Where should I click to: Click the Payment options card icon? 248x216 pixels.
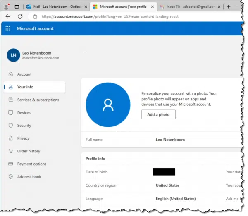click(x=11, y=164)
